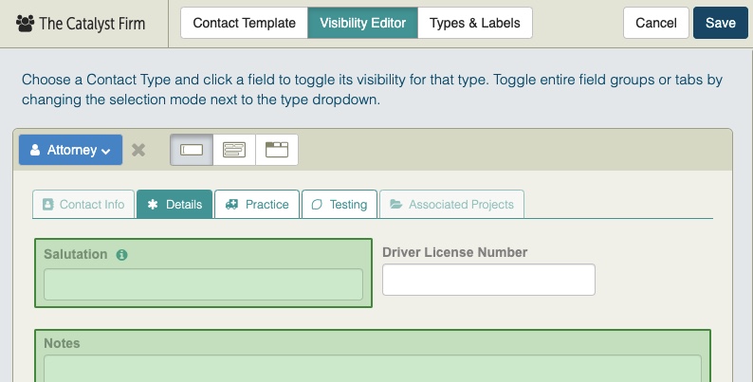Screen dimensions: 753x382
Task: Open the Associated Projects tab
Action: point(451,205)
